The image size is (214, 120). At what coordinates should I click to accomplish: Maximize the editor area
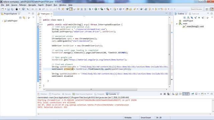pos(170,13)
